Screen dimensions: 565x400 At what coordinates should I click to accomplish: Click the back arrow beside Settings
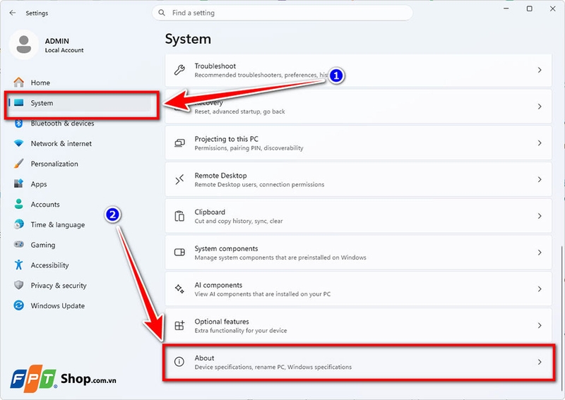[x=13, y=13]
